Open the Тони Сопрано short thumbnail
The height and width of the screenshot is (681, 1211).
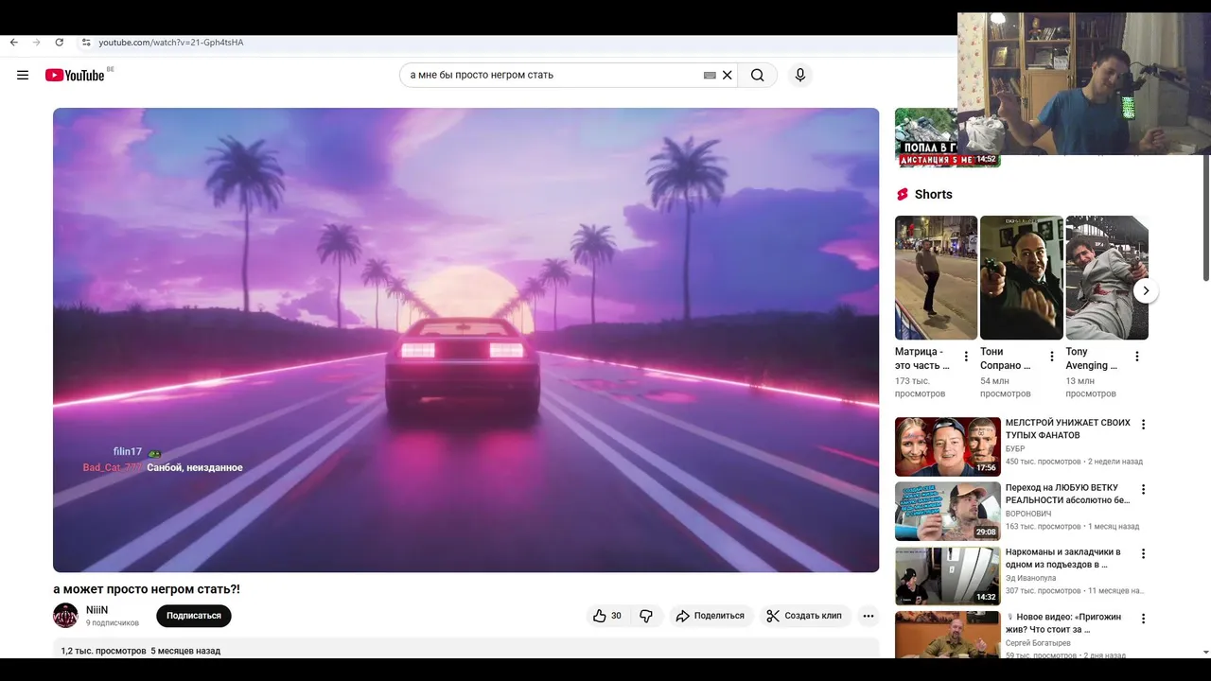click(1022, 277)
